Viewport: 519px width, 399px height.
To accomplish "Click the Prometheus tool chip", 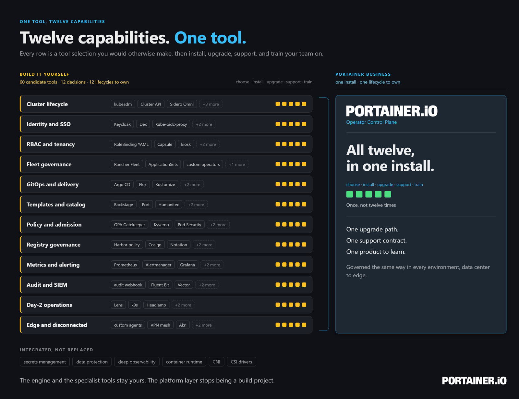I will coord(125,265).
